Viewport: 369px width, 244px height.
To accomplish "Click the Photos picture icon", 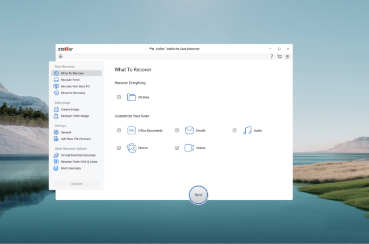I will (132, 148).
